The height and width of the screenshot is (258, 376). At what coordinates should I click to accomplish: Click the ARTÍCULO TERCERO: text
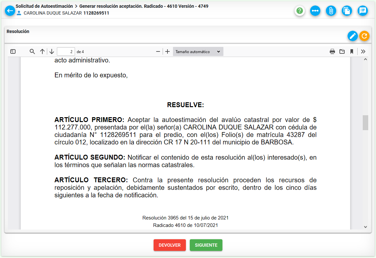(91, 180)
